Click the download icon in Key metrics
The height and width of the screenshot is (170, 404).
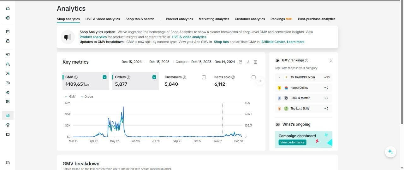click(248, 62)
